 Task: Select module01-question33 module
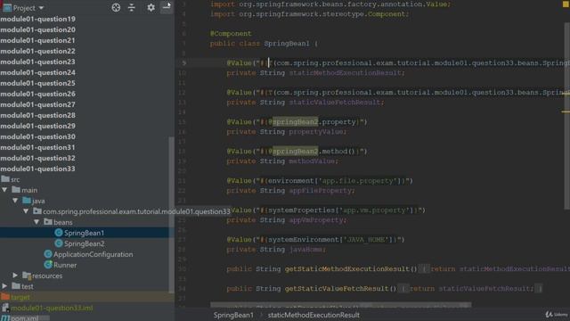point(37,169)
